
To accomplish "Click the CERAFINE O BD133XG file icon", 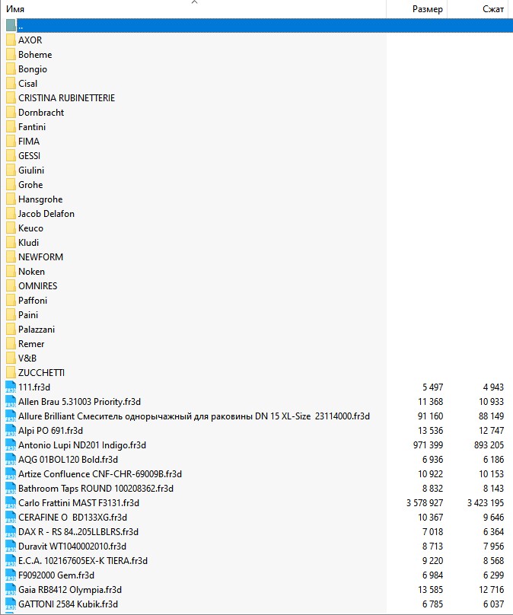I will (11, 518).
